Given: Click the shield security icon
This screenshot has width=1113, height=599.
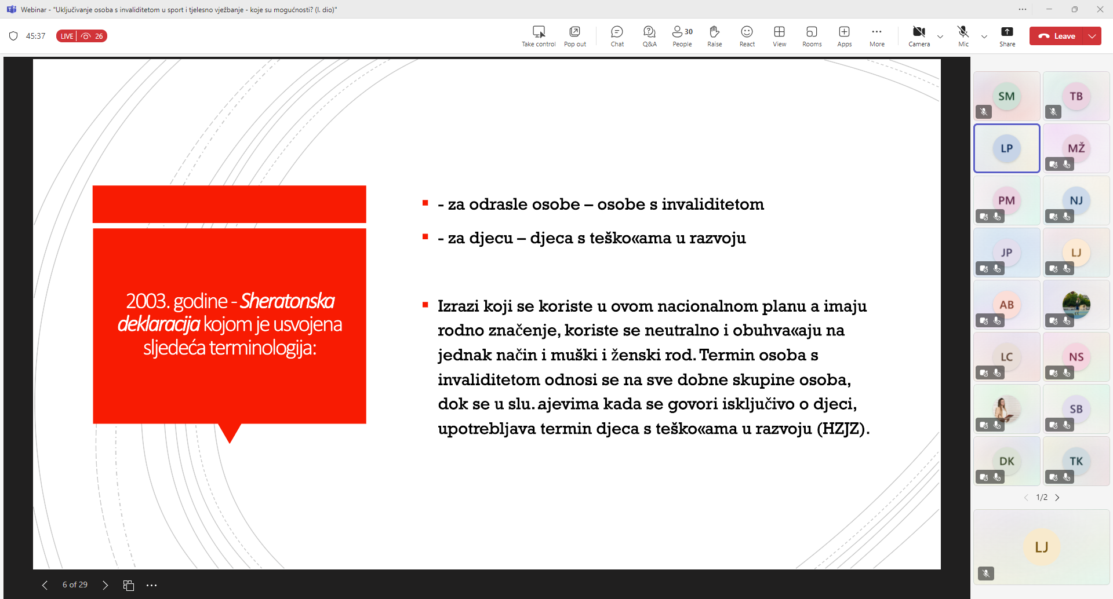Looking at the screenshot, I should [x=13, y=36].
